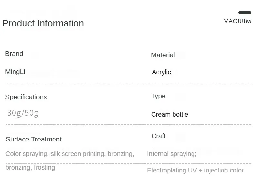Viewport: 258px width, 177px height.
Task: Select the 30g/50g specification value
Action: point(23,113)
